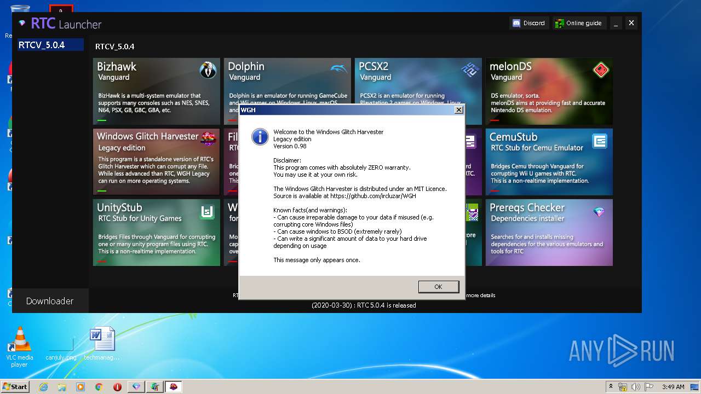Click the info icon in WGH dialog
The height and width of the screenshot is (394, 701).
[260, 137]
